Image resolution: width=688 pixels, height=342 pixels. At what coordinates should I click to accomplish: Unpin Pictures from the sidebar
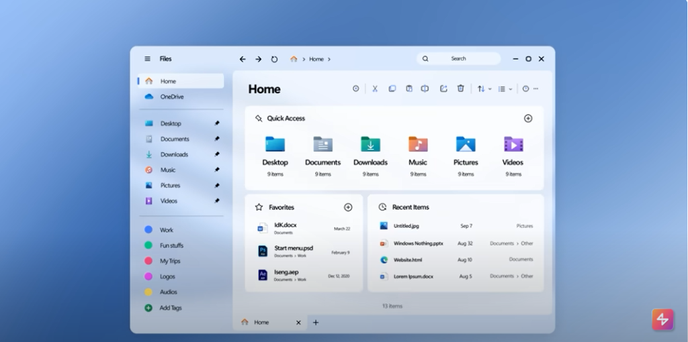(217, 185)
